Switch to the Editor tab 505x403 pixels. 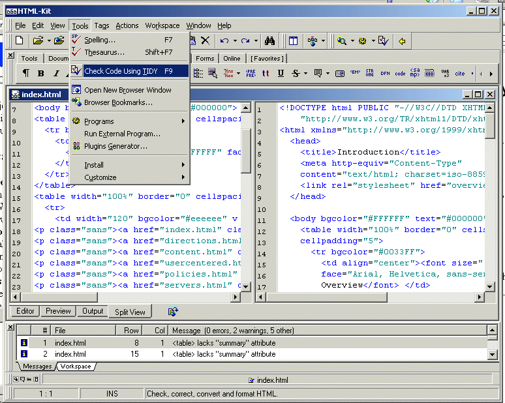click(x=25, y=311)
